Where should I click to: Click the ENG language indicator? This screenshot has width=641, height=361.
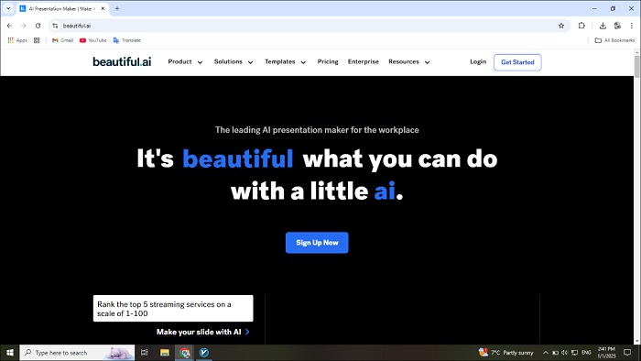[x=586, y=353]
